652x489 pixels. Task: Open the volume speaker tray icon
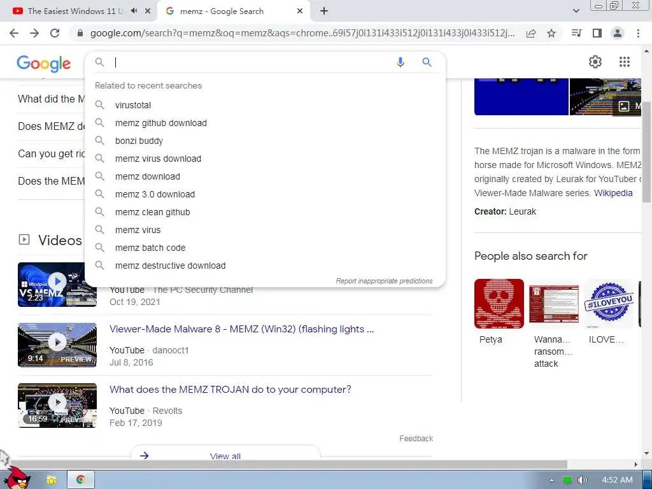pos(582,480)
